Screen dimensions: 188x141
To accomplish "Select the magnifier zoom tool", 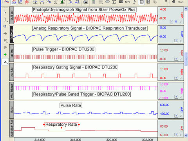I will point(5,27).
